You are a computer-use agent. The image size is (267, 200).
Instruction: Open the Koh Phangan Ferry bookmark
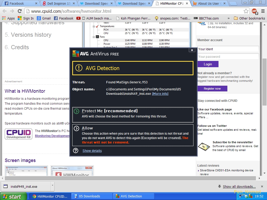click(133, 18)
